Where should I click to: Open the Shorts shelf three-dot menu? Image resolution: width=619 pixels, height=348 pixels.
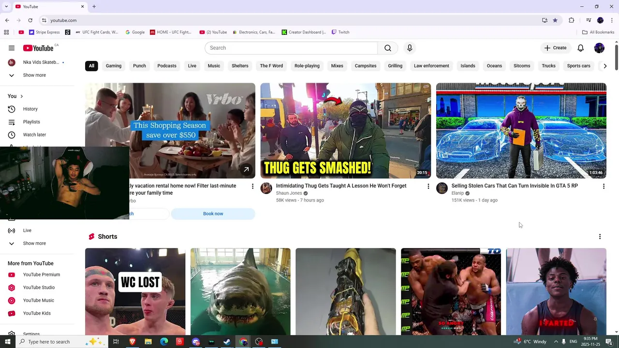tap(600, 236)
